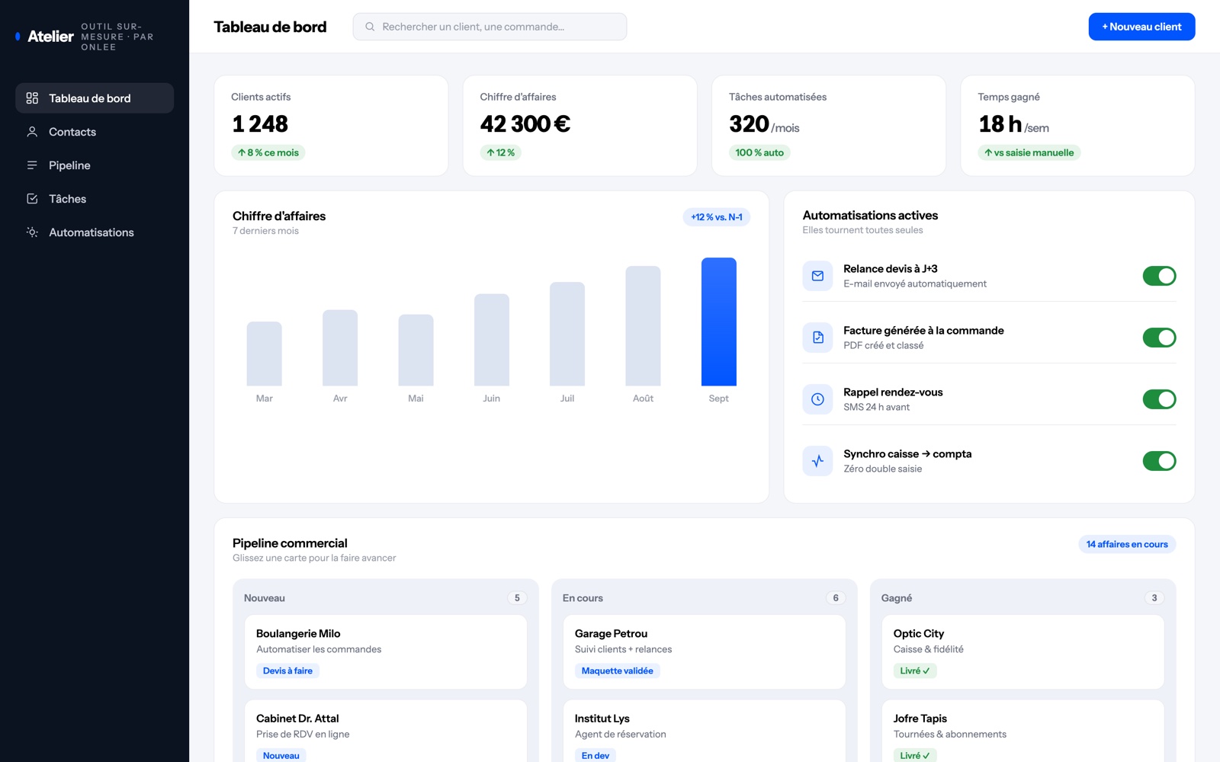1220x762 pixels.
Task: Go to Tâches in the sidebar
Action: pos(95,199)
